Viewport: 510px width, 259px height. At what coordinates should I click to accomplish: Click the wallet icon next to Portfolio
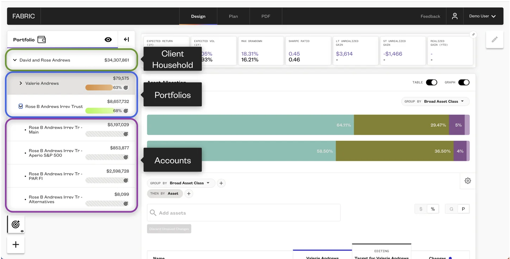tap(42, 40)
